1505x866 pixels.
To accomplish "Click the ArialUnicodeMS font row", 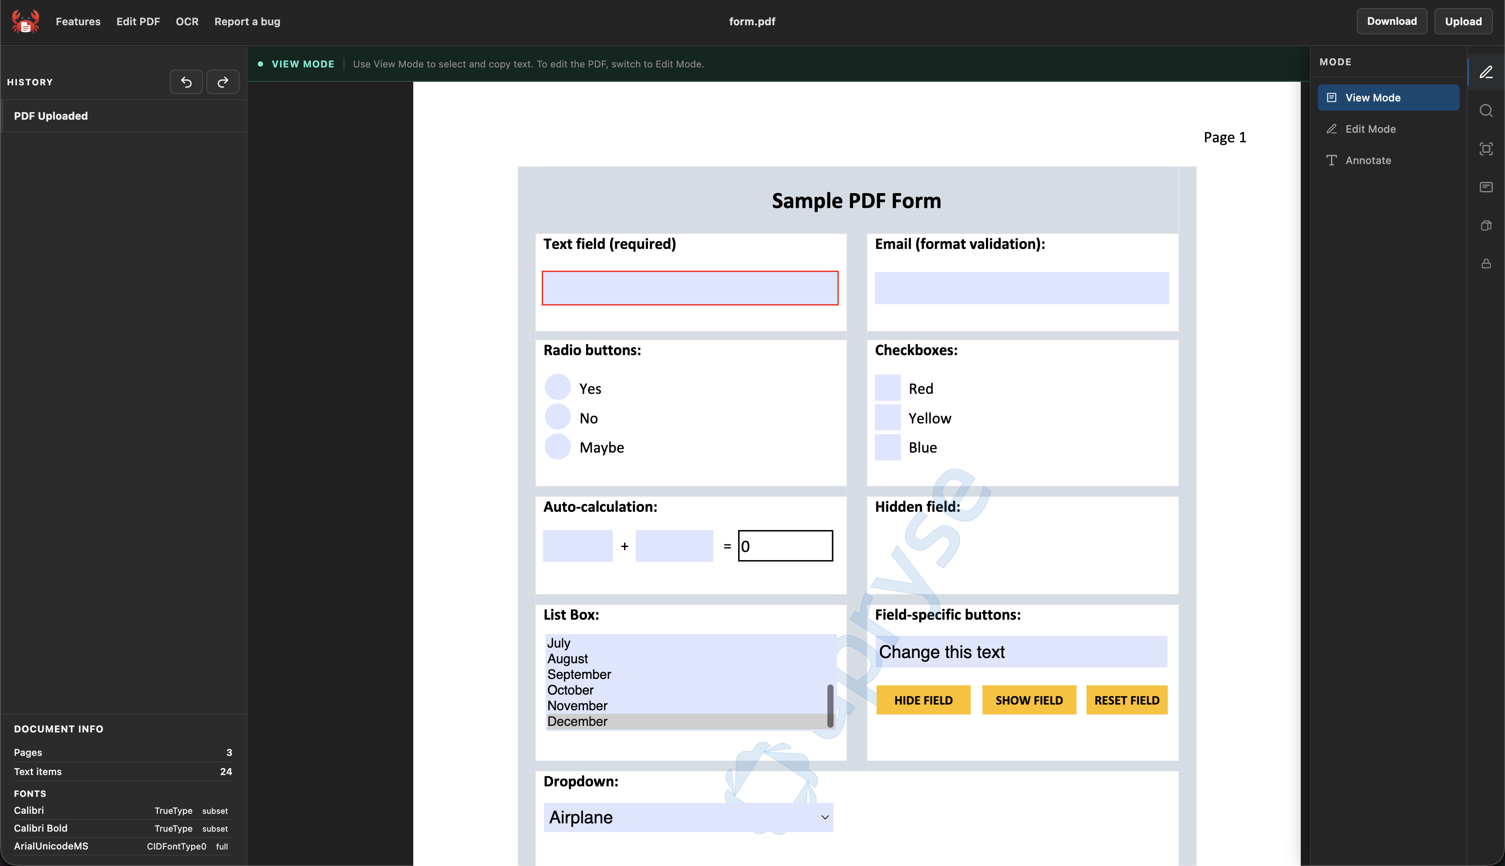I will 123,846.
